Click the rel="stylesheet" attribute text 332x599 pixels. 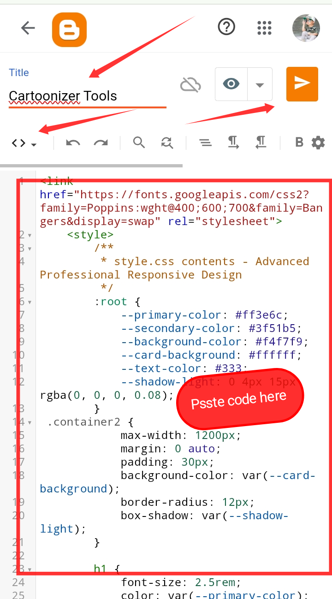[221, 221]
